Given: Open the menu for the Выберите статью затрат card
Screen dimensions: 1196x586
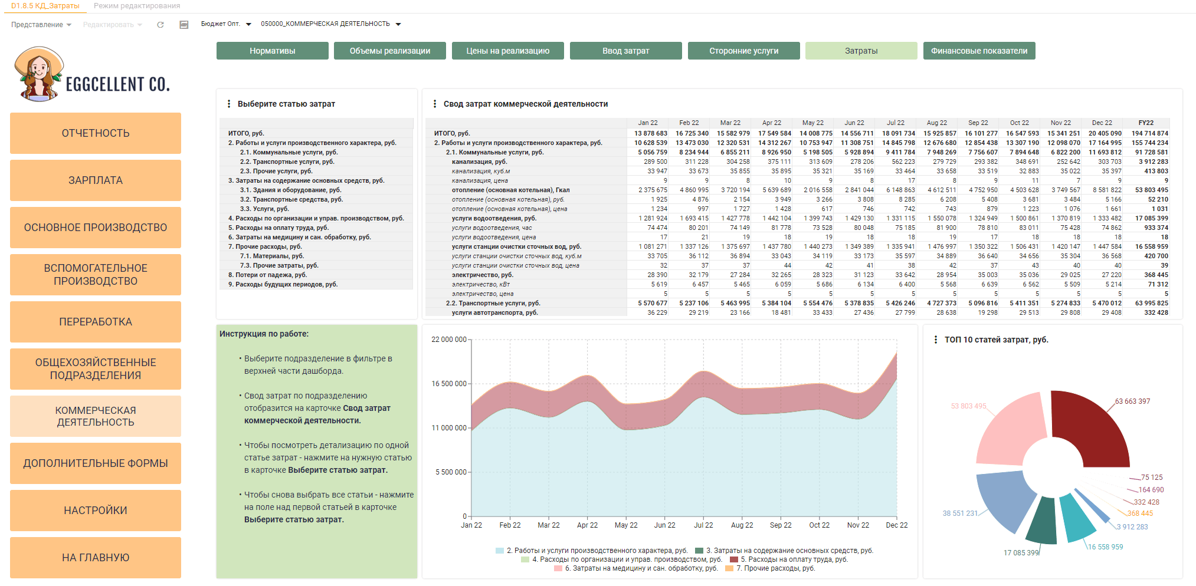Looking at the screenshot, I should pyautogui.click(x=229, y=104).
